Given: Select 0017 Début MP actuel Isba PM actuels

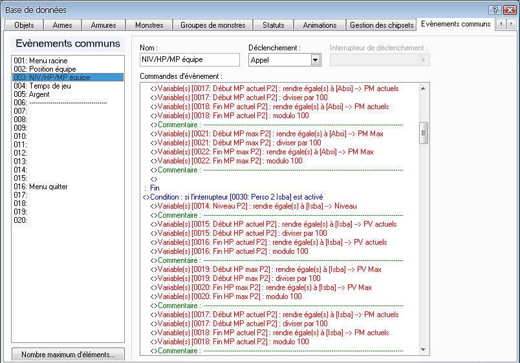Looking at the screenshot, I should pyautogui.click(x=275, y=315).
